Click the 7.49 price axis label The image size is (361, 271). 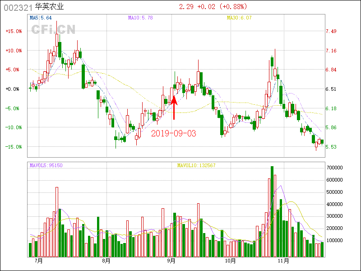tap(331, 31)
